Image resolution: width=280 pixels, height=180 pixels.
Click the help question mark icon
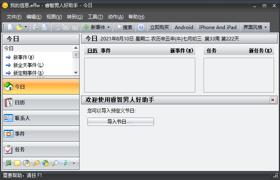click(x=141, y=27)
